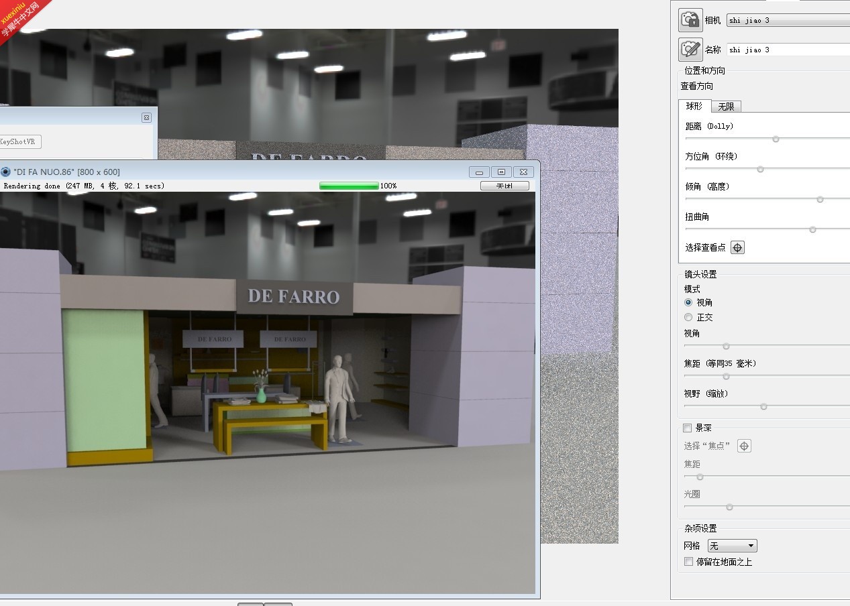Viewport: 850px width, 606px height.
Task: Close the background KeyShotVR dialog
Action: 146,117
